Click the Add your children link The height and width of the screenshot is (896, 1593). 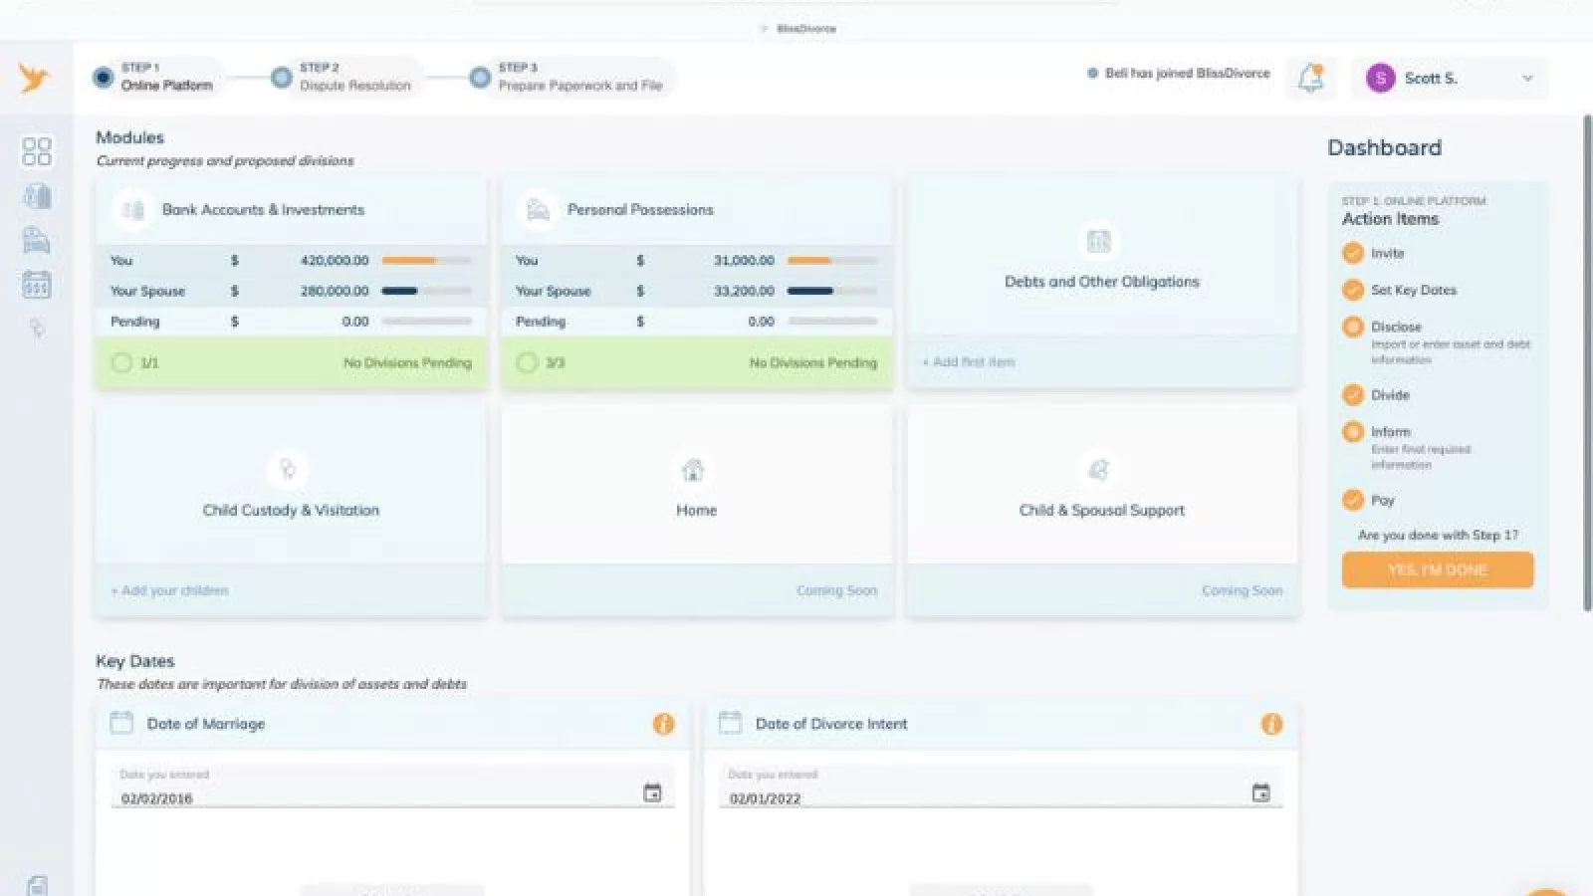click(170, 590)
